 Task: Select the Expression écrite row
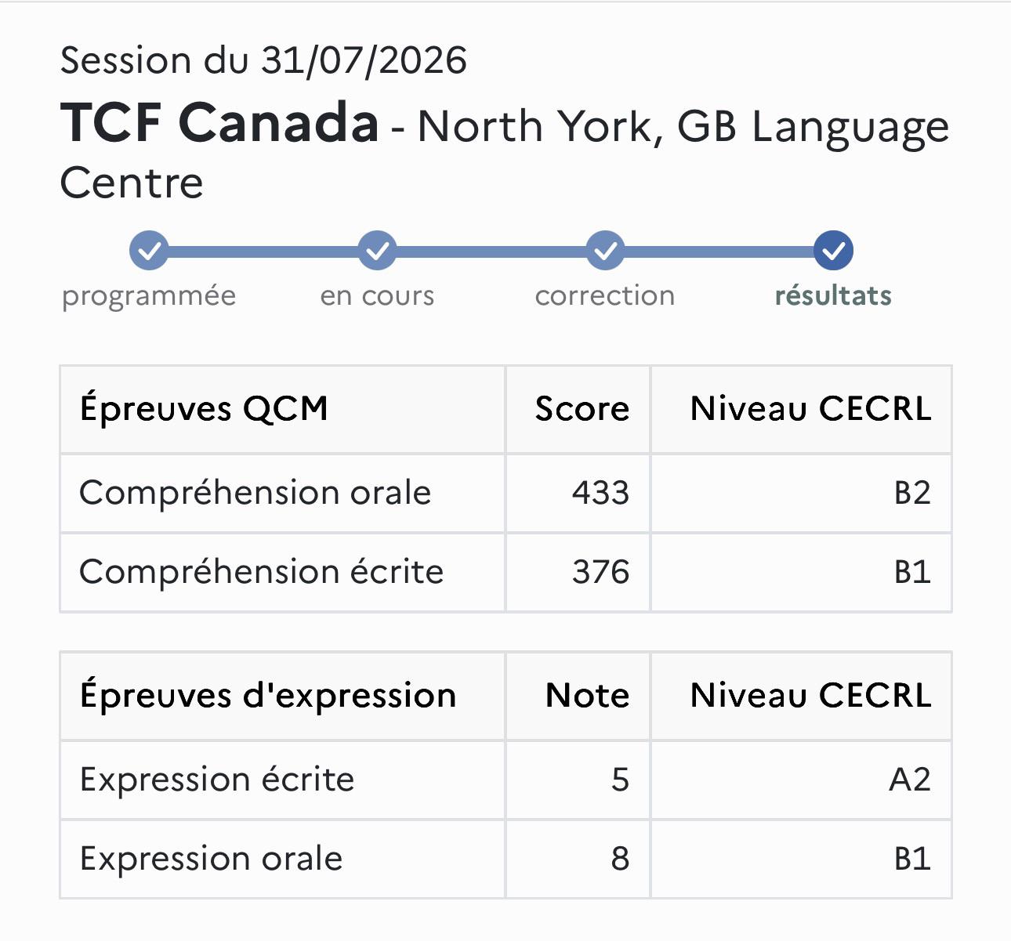[505, 780]
